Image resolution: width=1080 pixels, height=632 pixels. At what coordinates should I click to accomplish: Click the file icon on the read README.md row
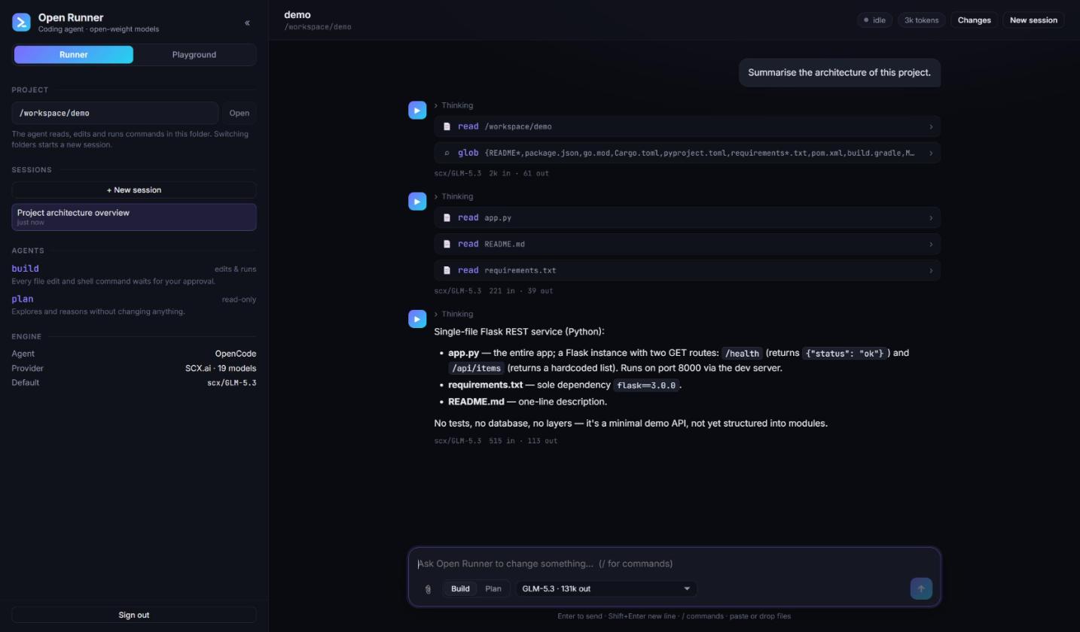[447, 245]
